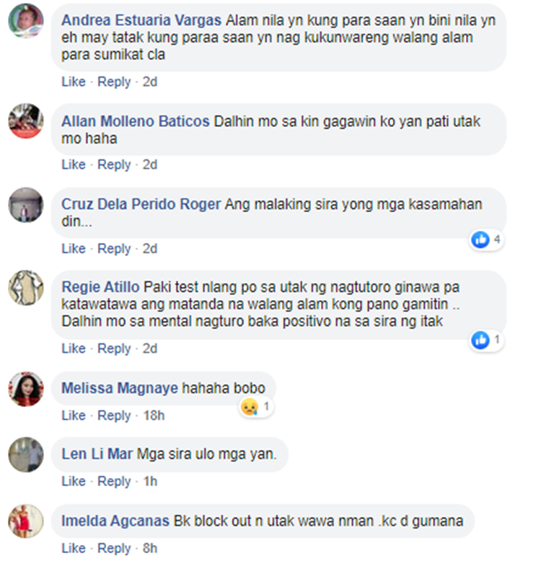
Task: Open Regie Atillo's profile name link
Action: (100, 287)
